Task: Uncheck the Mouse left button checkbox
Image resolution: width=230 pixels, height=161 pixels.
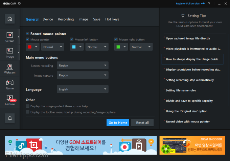Action: click(x=72, y=39)
